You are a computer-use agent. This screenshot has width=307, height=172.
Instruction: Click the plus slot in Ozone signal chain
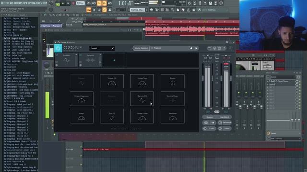click(114, 60)
